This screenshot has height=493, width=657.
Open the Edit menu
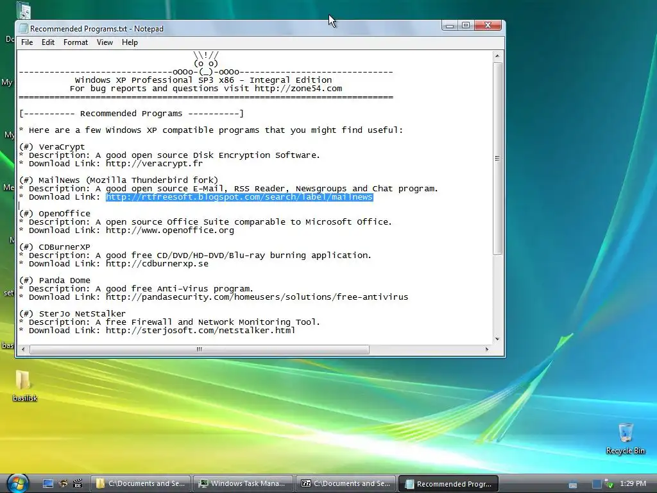tap(47, 42)
